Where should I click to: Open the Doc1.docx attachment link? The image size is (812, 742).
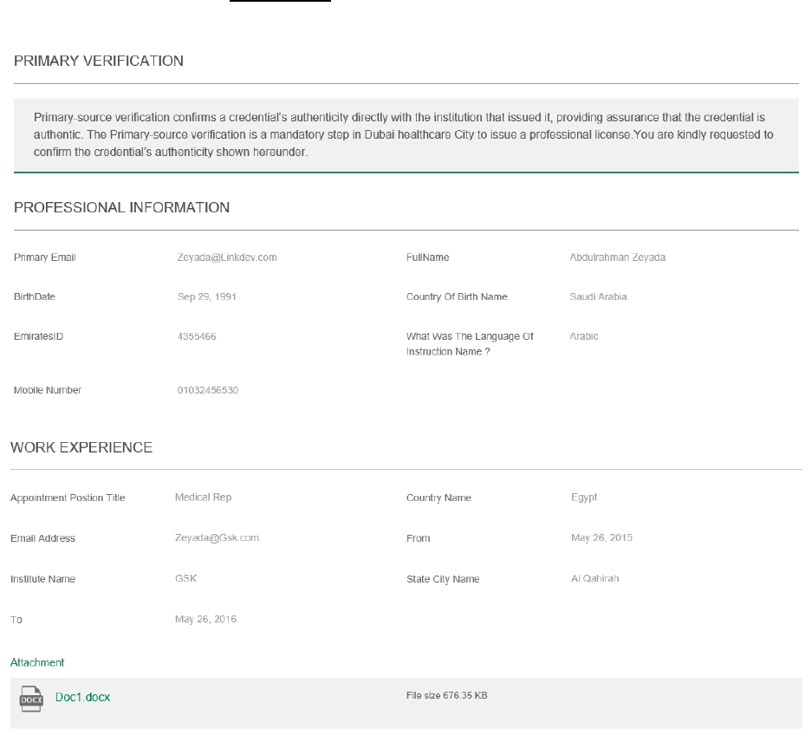tap(82, 697)
